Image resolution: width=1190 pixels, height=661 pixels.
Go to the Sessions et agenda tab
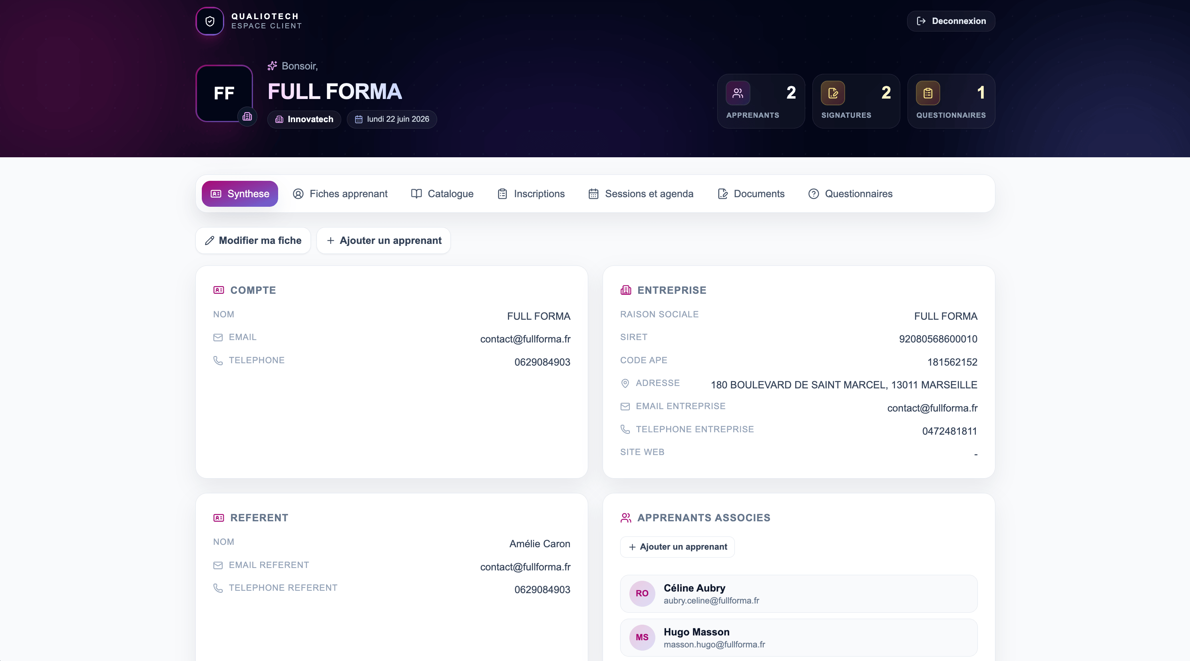coord(641,194)
